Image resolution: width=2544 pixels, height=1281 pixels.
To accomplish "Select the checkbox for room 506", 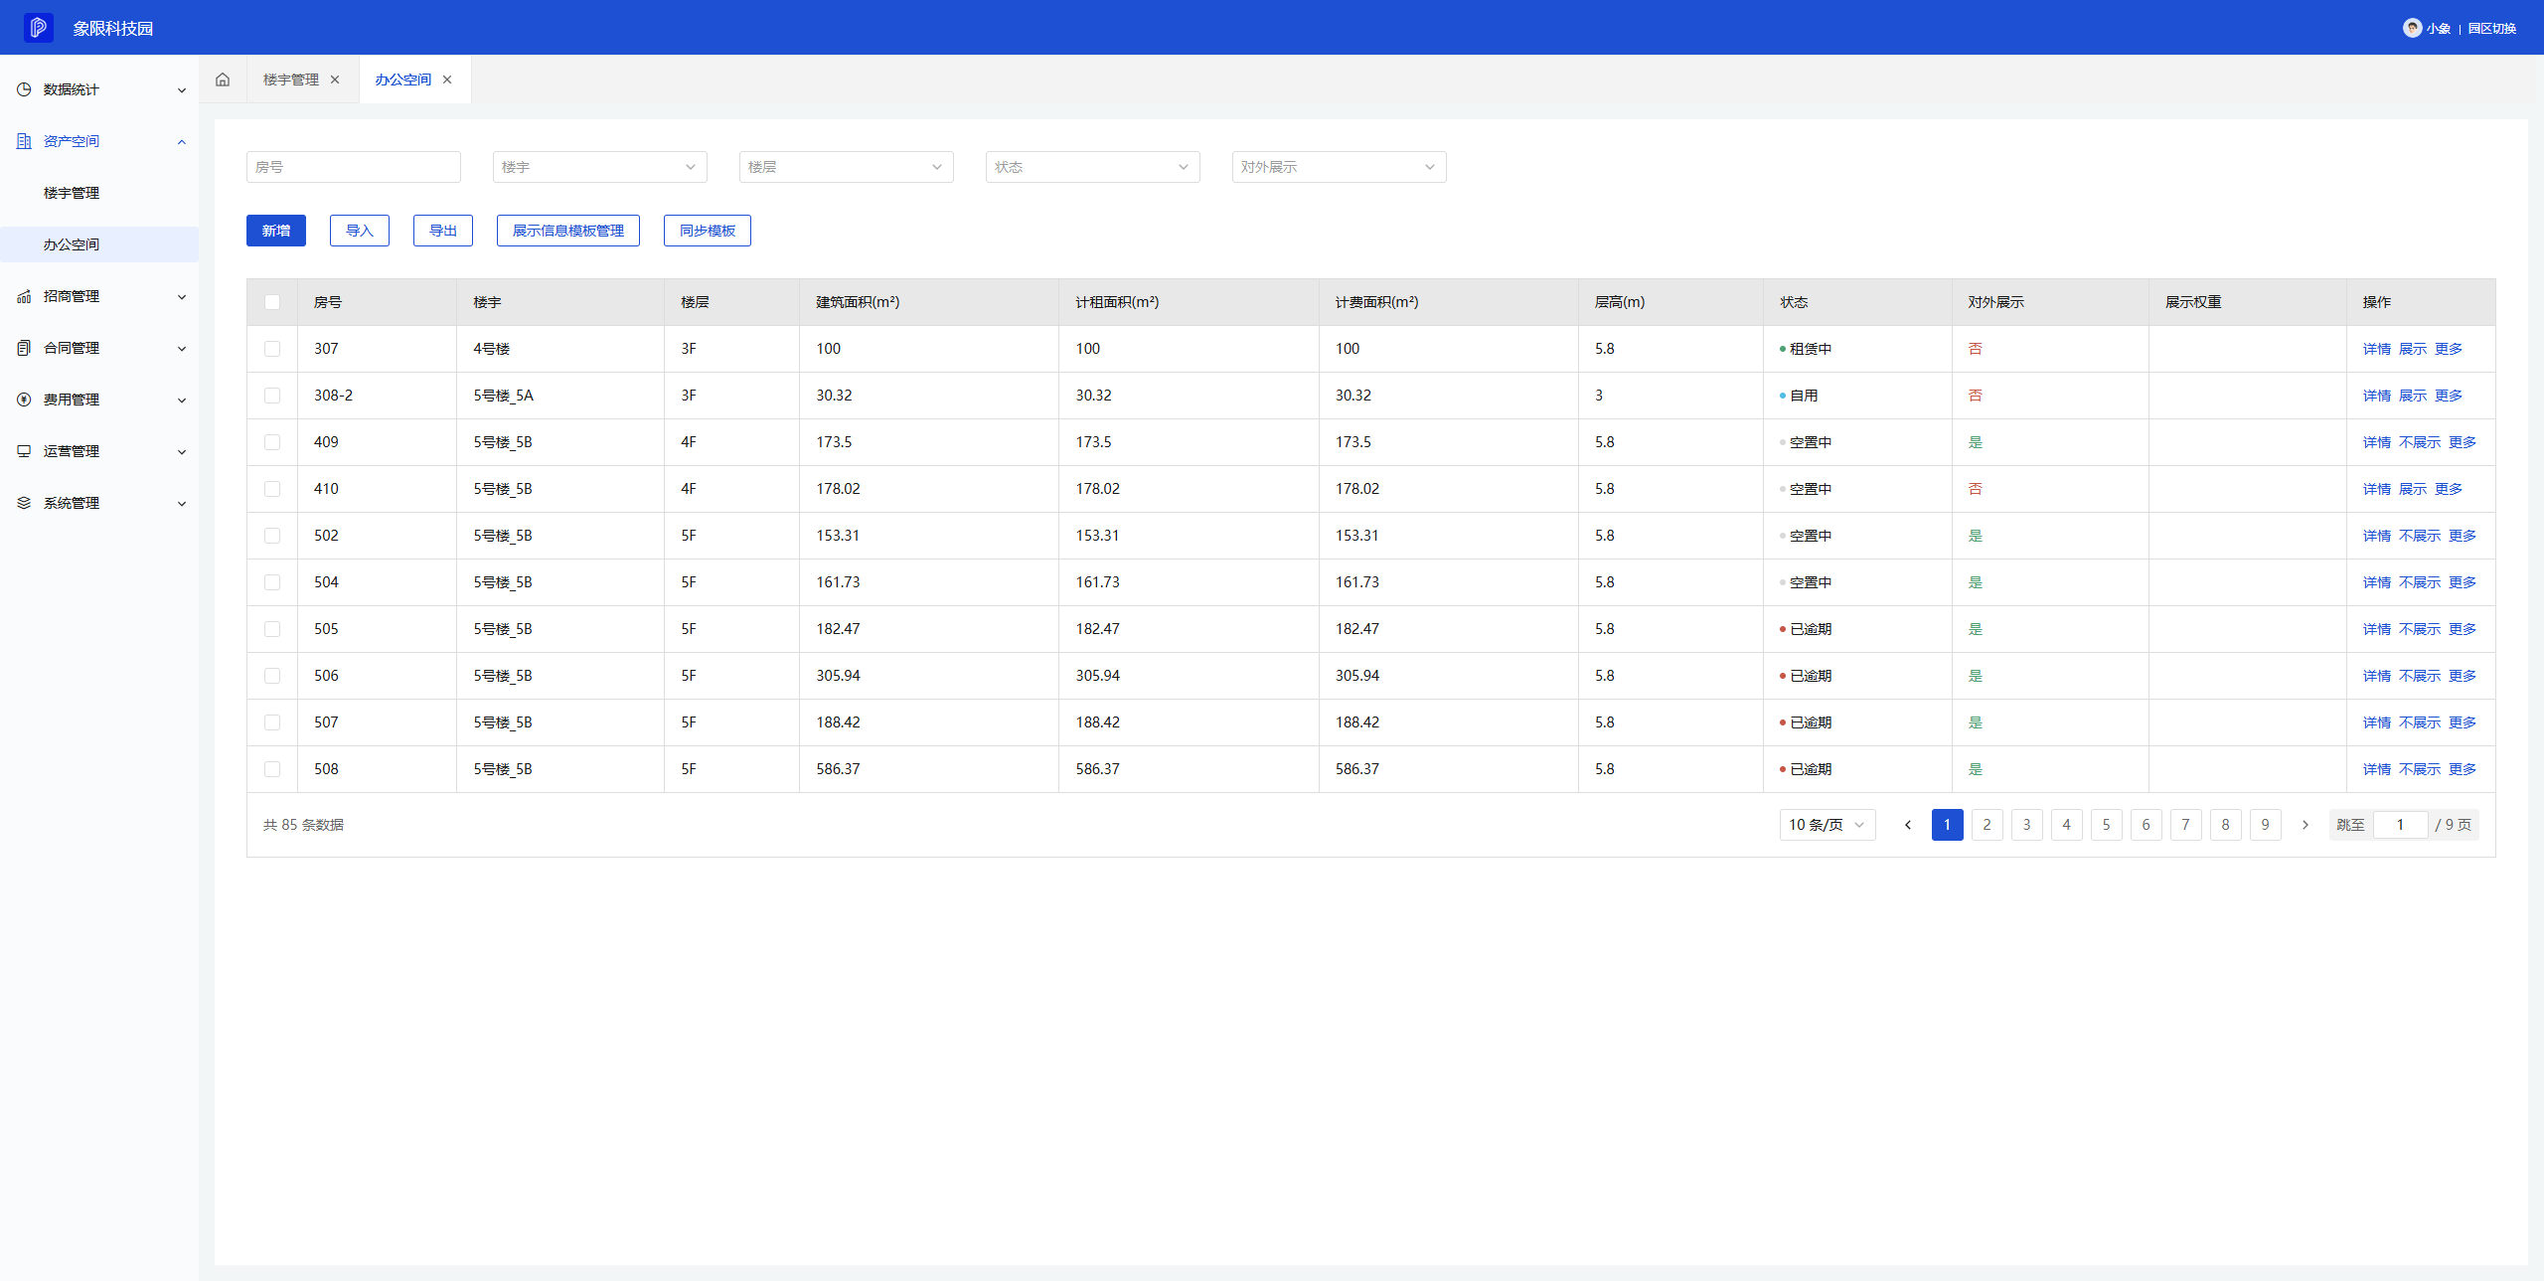I will point(272,676).
